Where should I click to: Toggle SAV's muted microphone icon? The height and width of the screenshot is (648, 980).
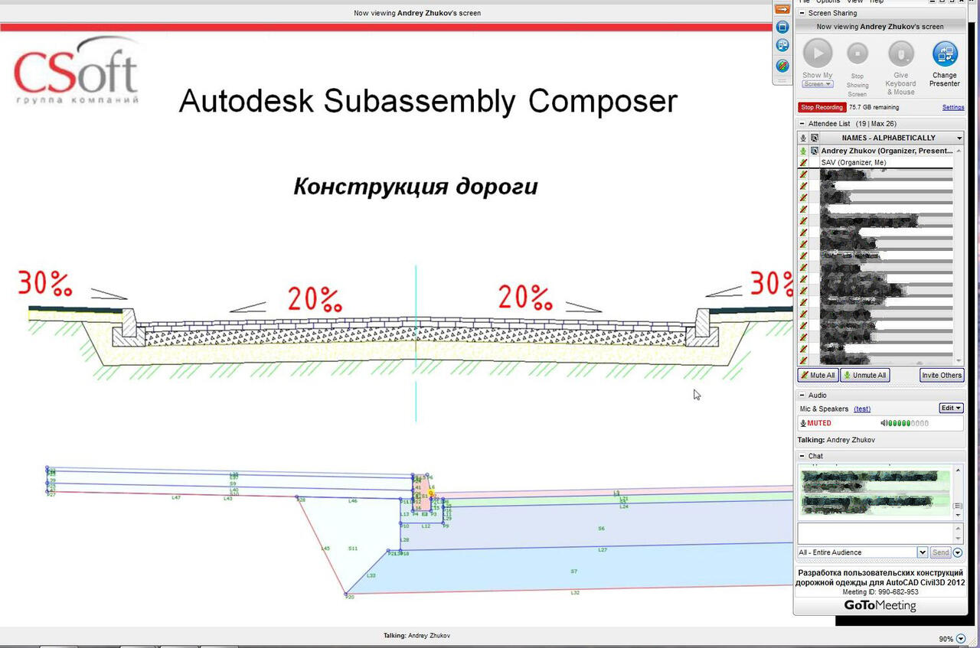[x=803, y=163]
